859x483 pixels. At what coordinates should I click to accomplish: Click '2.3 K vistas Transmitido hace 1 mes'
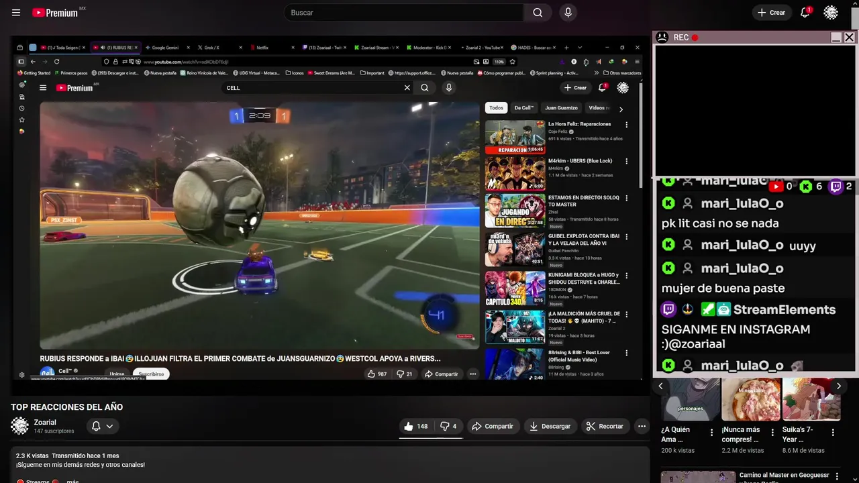pyautogui.click(x=67, y=455)
